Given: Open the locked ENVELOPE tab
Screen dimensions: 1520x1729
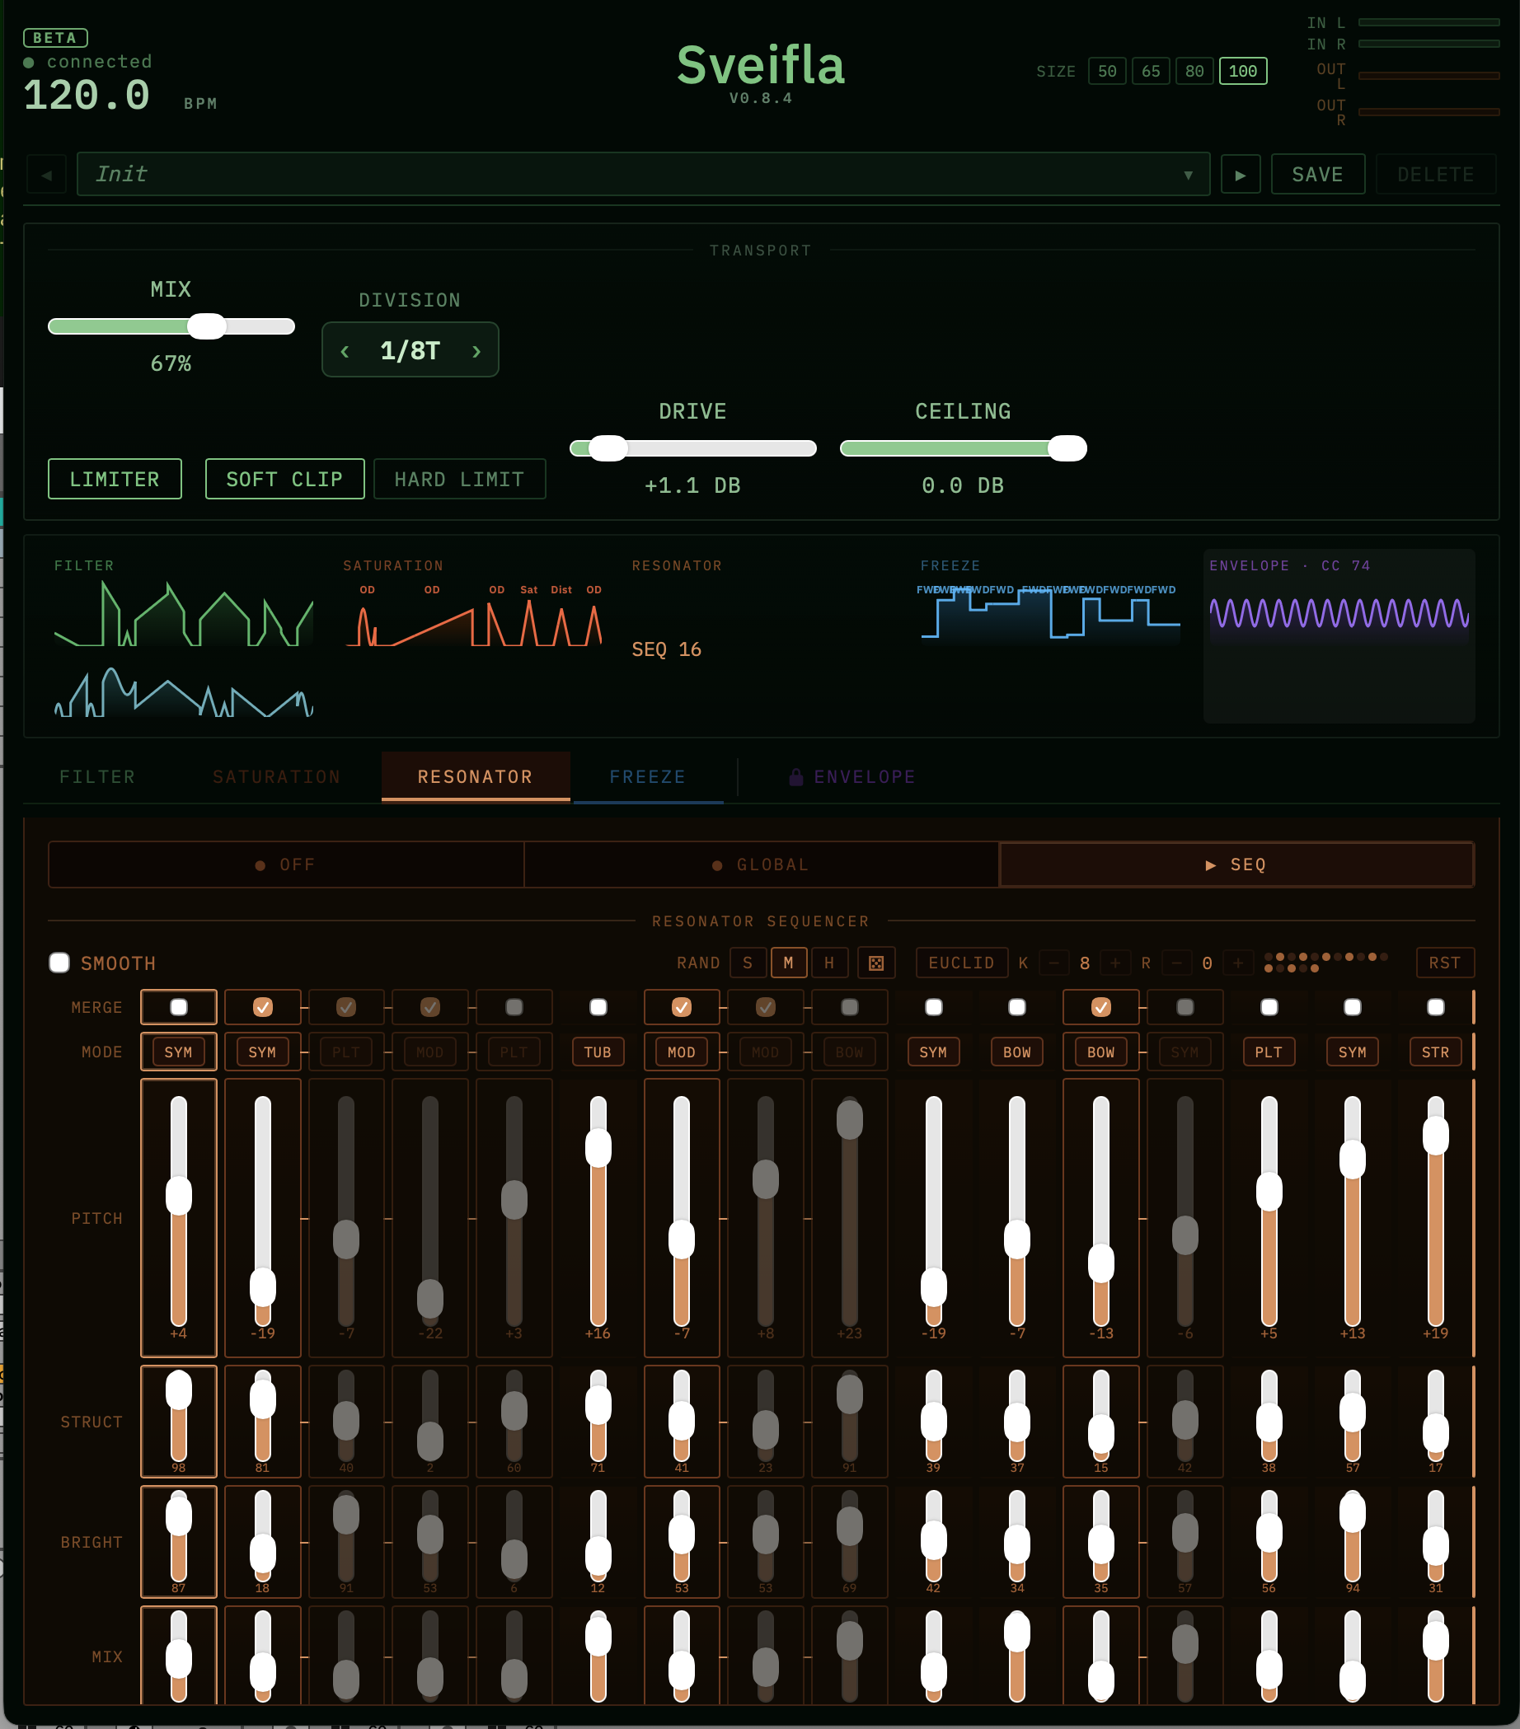Looking at the screenshot, I should pos(852,776).
